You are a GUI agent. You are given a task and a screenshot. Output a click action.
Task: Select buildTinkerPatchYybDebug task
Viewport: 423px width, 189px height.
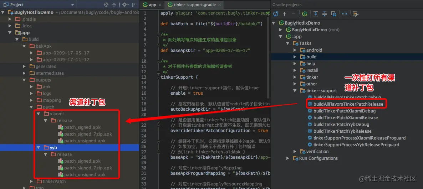point(341,124)
